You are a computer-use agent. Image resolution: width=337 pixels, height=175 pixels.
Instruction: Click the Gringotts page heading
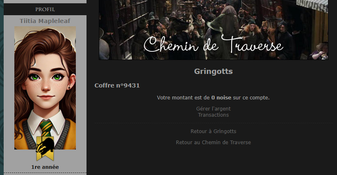coord(214,71)
